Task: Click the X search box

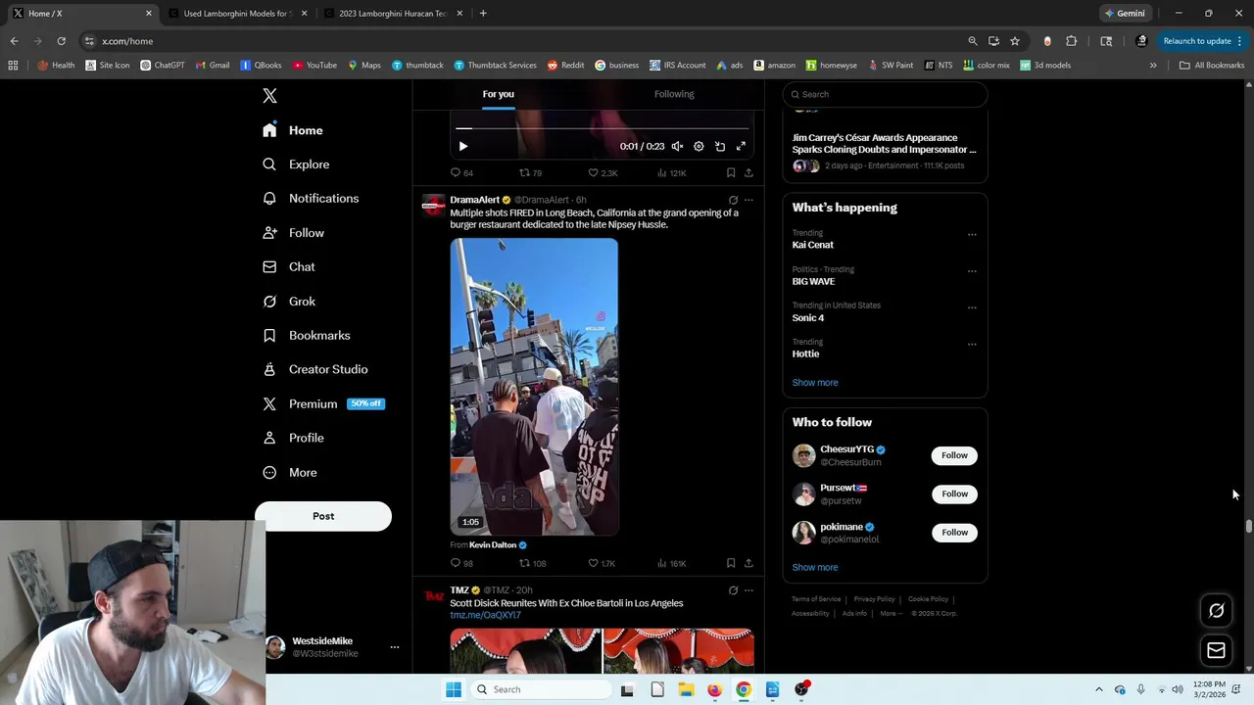Action: click(885, 94)
